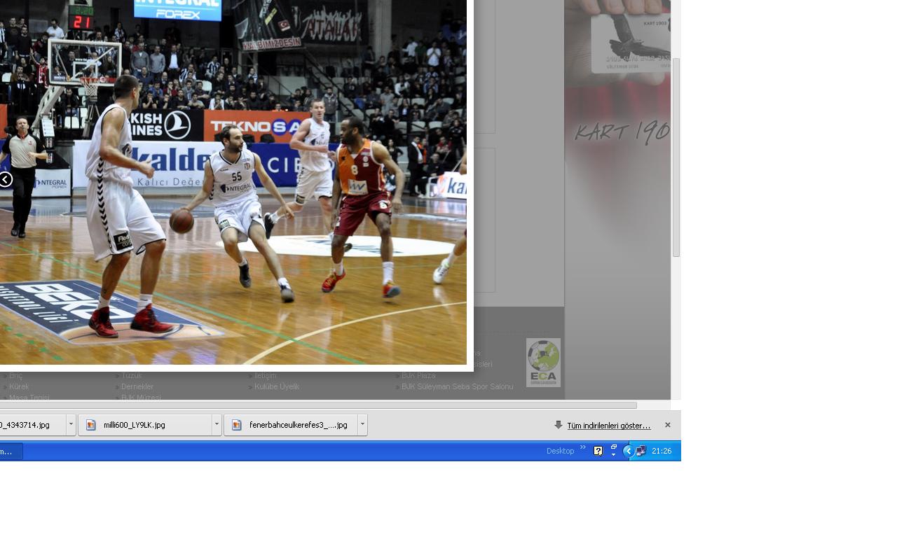Click 'Tüm indirilenleri göster' link

(x=608, y=426)
